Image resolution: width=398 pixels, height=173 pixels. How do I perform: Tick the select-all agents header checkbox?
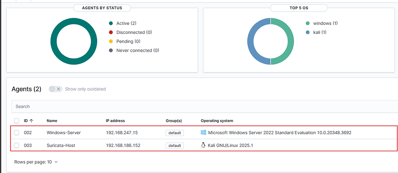coord(16,121)
